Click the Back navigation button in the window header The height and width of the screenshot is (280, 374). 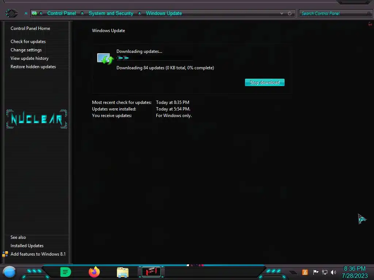click(11, 13)
